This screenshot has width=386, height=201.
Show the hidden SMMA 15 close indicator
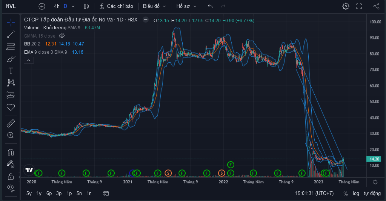tap(62, 36)
